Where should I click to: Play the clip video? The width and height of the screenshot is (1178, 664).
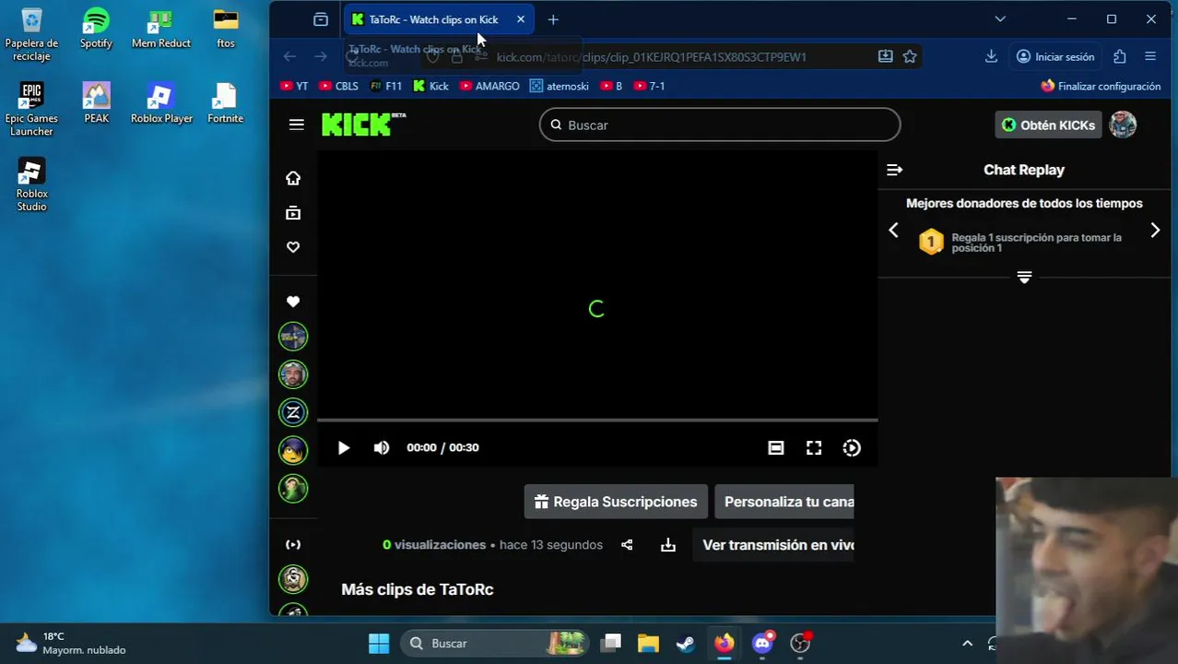pos(343,447)
